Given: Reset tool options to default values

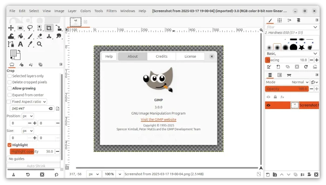Looking at the screenshot, I should point(56,175).
